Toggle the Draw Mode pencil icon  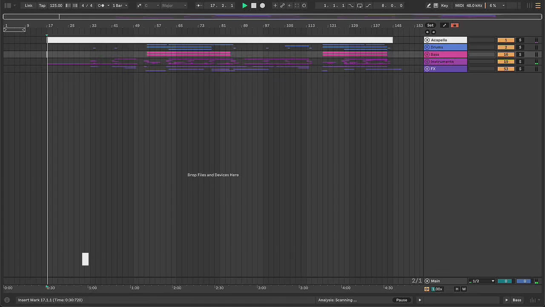pos(429,6)
